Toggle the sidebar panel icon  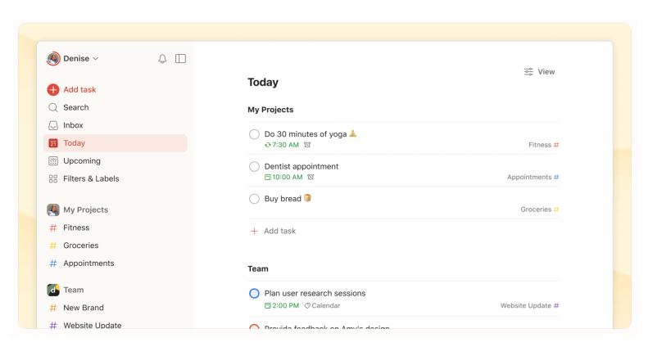(x=180, y=59)
